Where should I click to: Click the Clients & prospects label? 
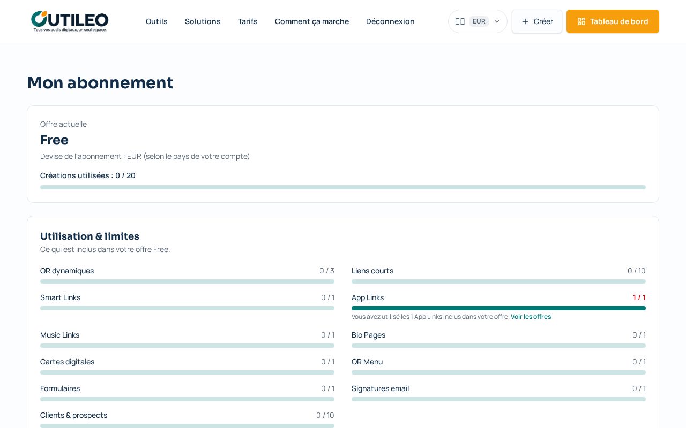(73, 415)
